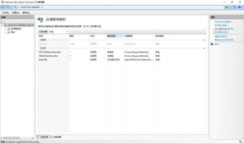244x144 pixels.
Task: Open the dropdown arrow beside toolbar help icon
Action: click(242, 7)
